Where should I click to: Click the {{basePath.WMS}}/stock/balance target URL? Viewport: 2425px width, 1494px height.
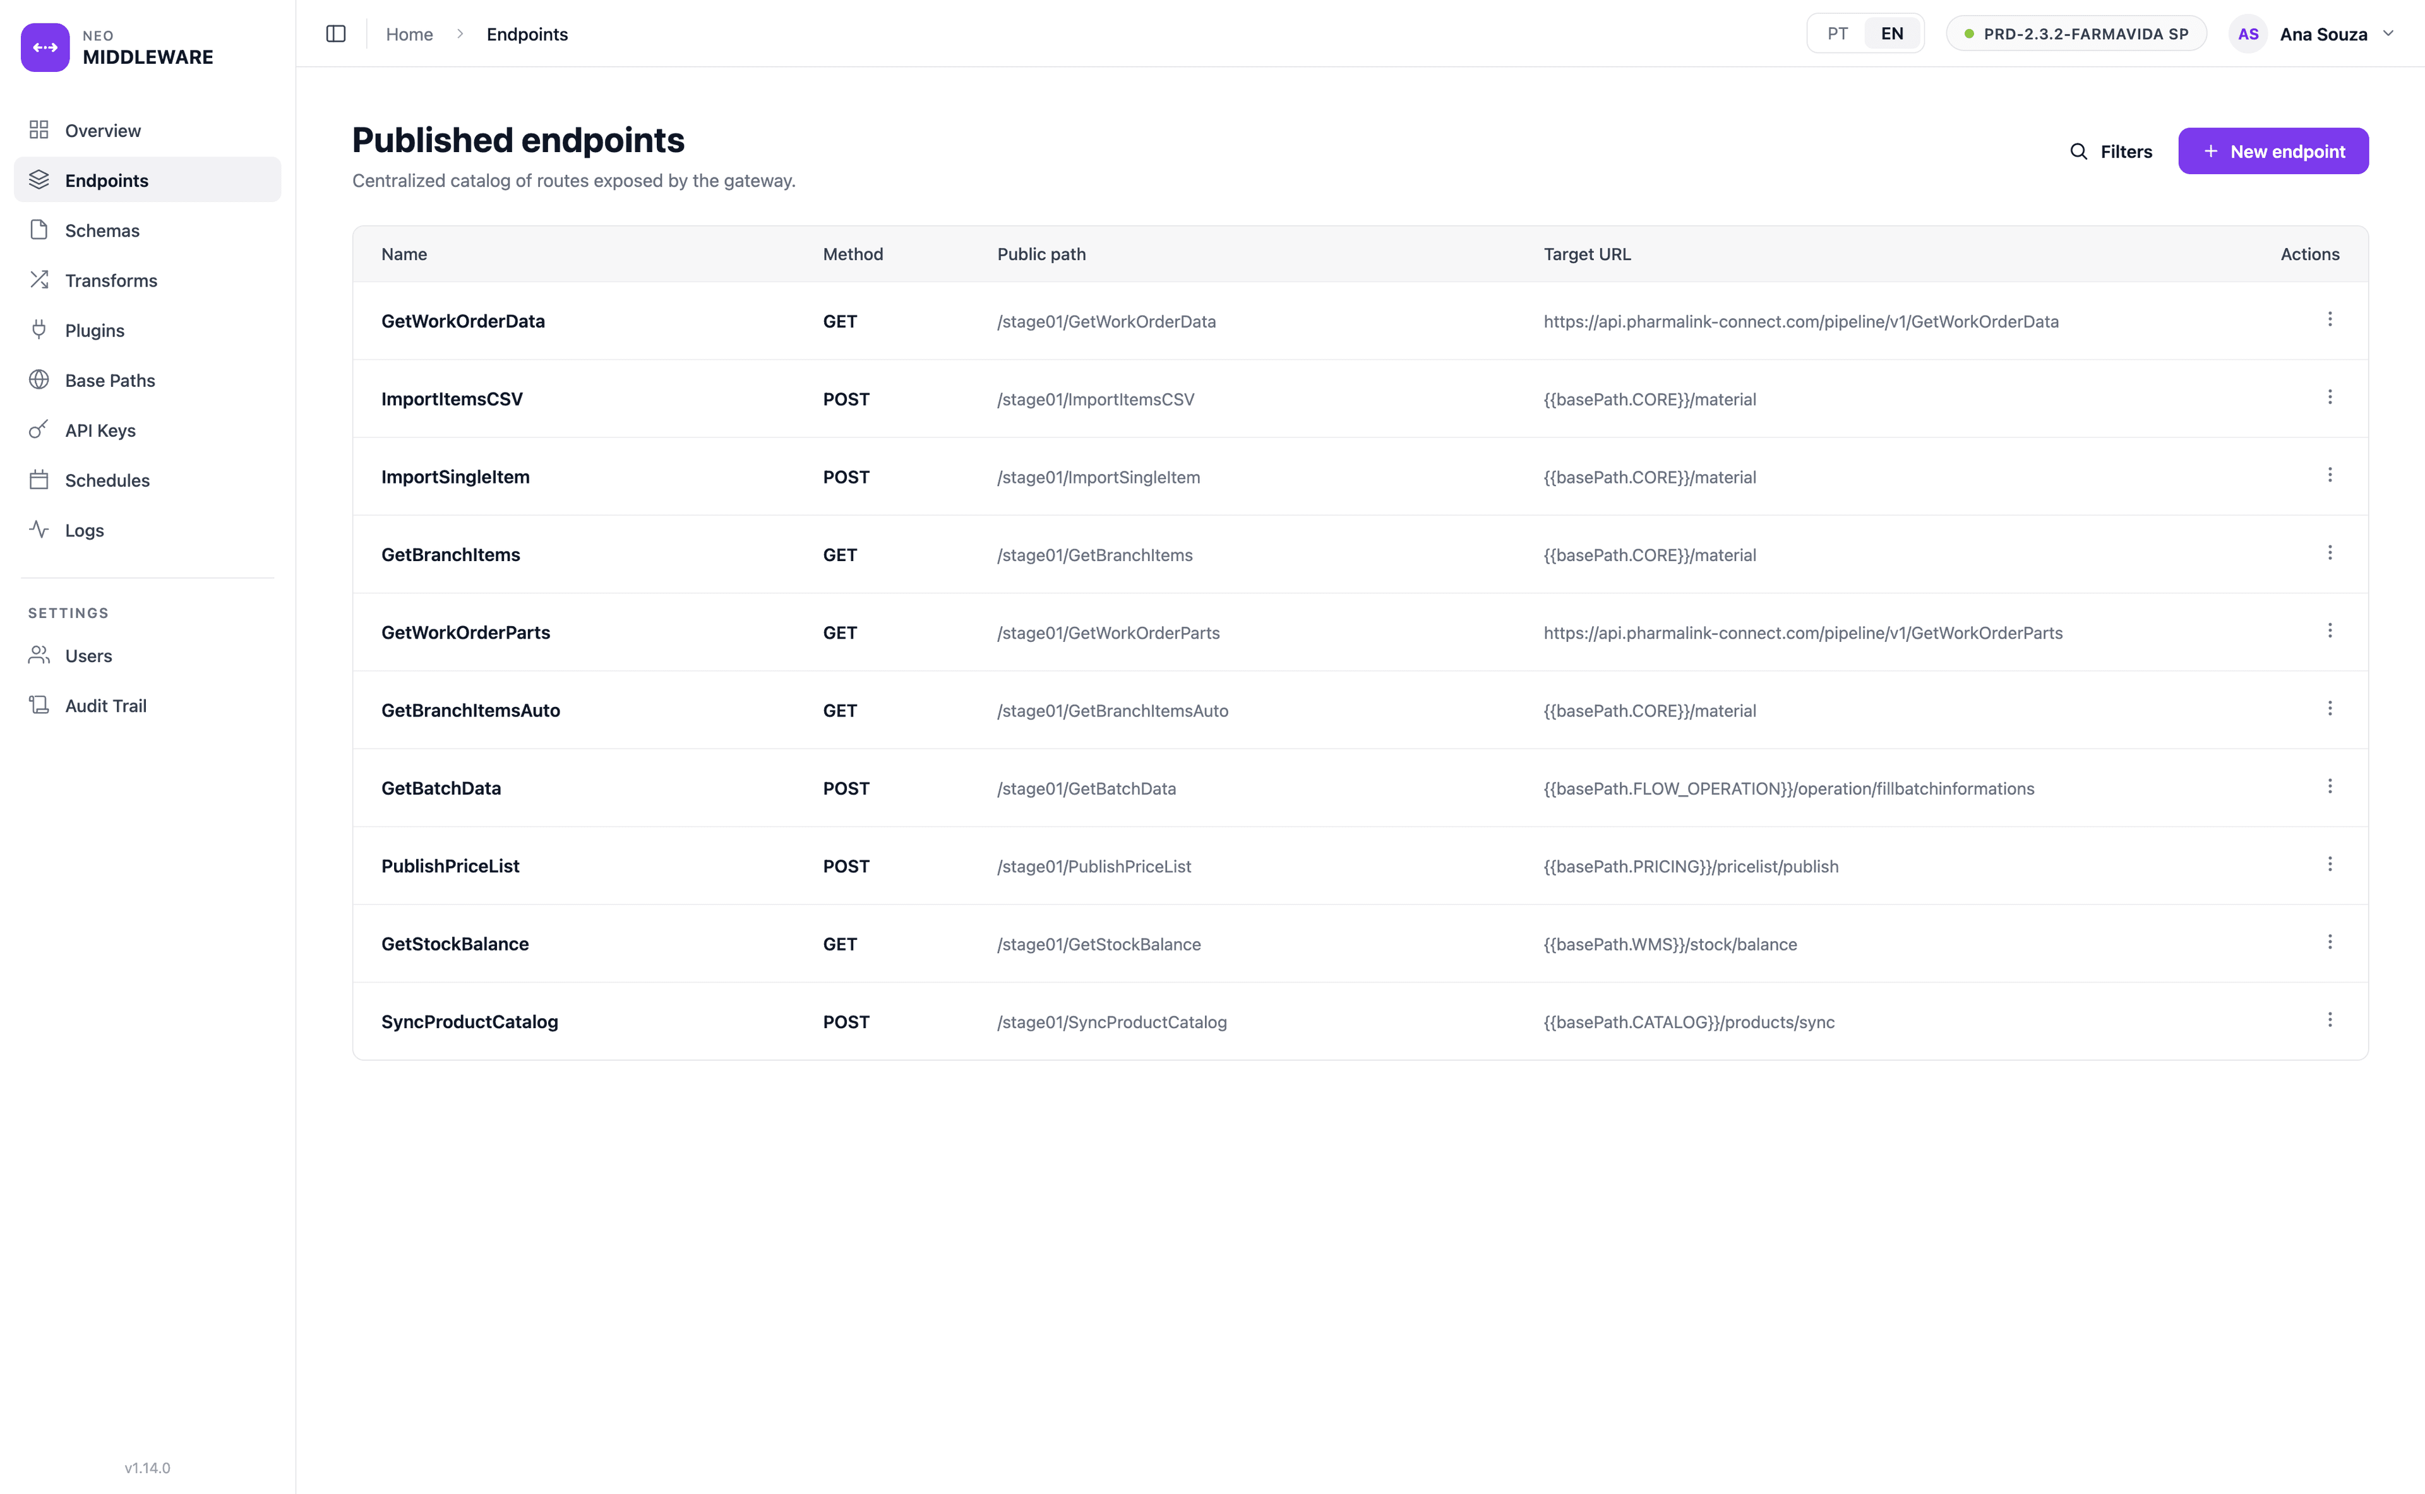[x=1671, y=945]
